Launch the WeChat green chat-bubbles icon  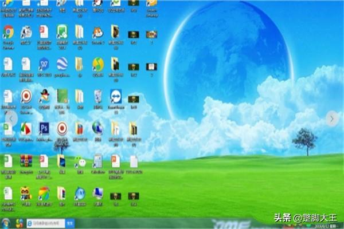click(80, 163)
